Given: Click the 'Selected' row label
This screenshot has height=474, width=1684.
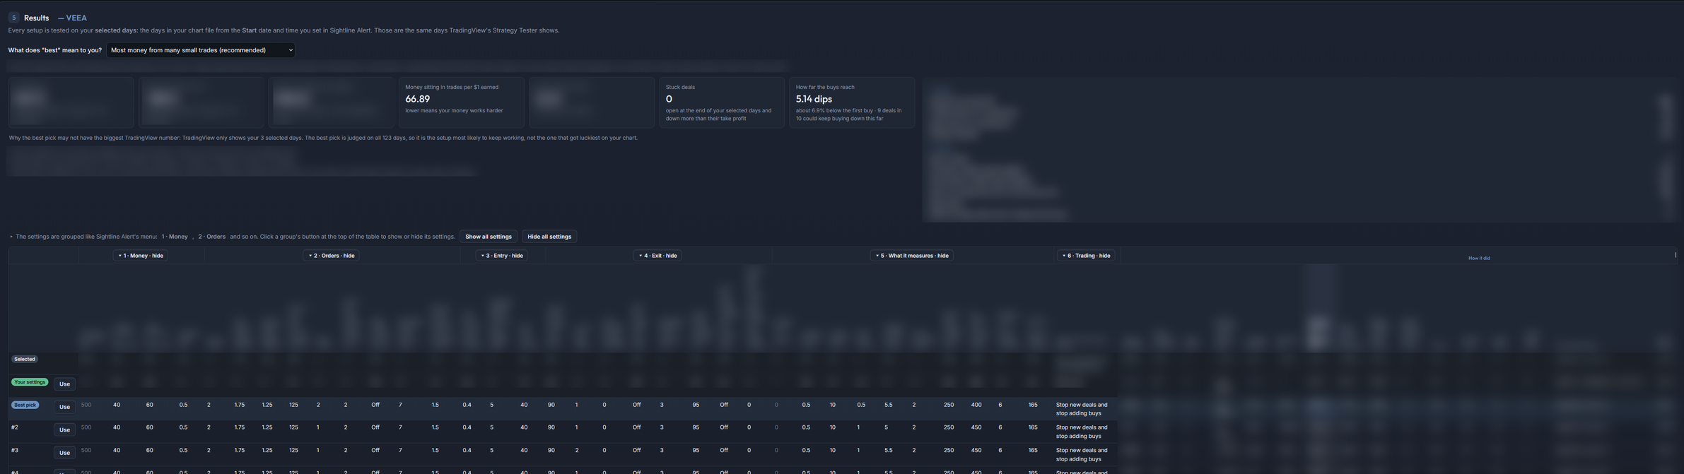Looking at the screenshot, I should pos(25,360).
